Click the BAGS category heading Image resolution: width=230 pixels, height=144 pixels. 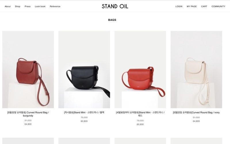(112, 20)
